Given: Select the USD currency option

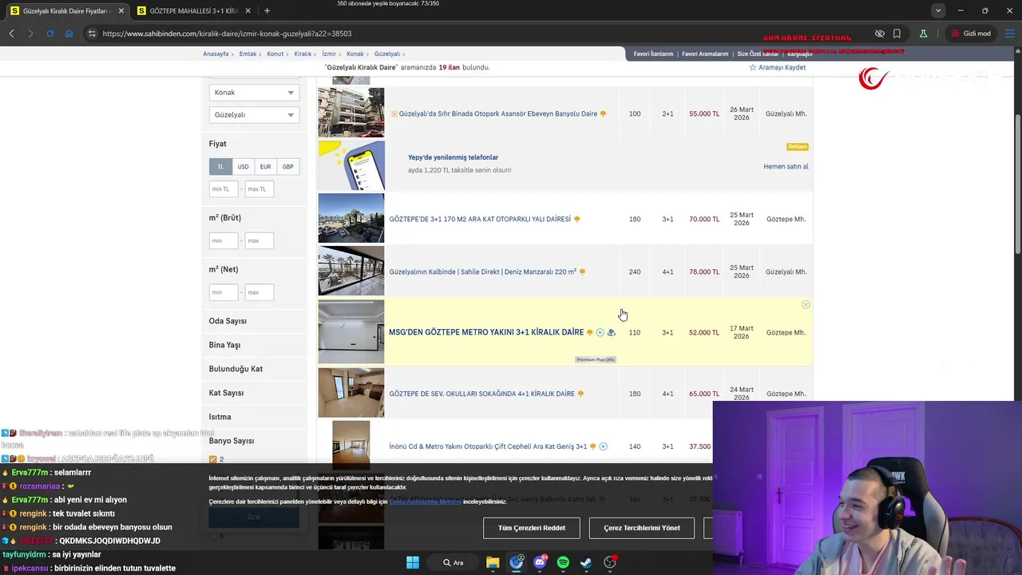Looking at the screenshot, I should click(243, 167).
